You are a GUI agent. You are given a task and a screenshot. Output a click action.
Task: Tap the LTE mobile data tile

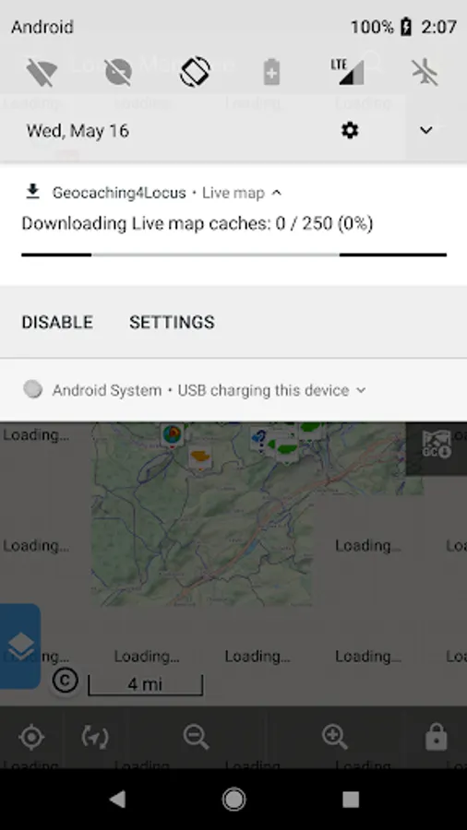348,71
